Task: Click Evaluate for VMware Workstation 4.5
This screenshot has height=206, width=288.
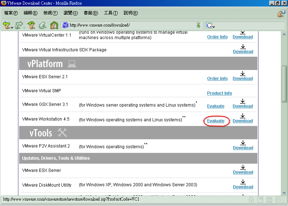Action: 216,121
